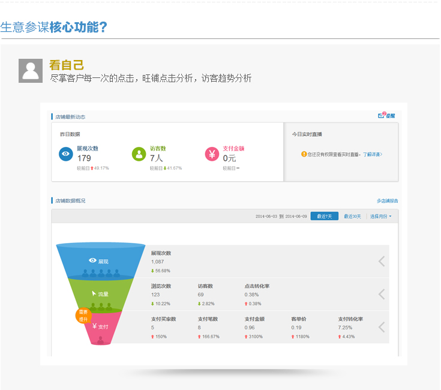
Task: Click the date range 2014-06-03 到 2014-06-09
Action: [281, 216]
